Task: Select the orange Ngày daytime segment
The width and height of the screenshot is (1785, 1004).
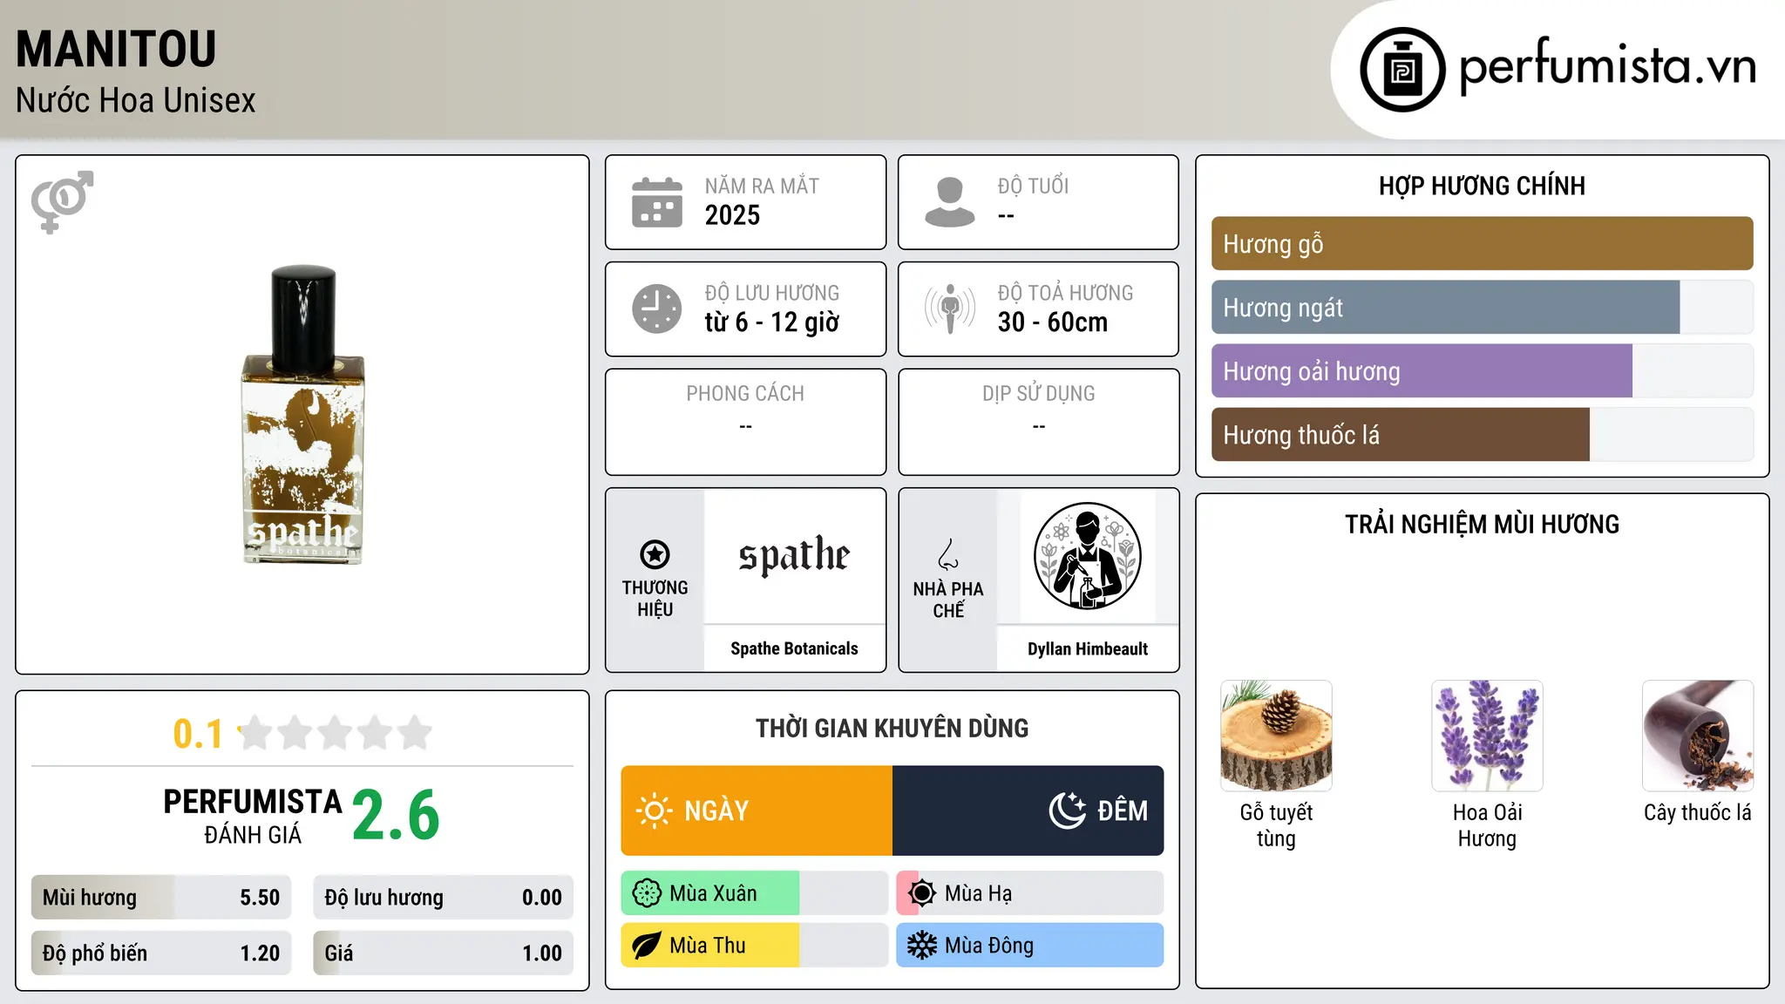Action: click(x=757, y=811)
